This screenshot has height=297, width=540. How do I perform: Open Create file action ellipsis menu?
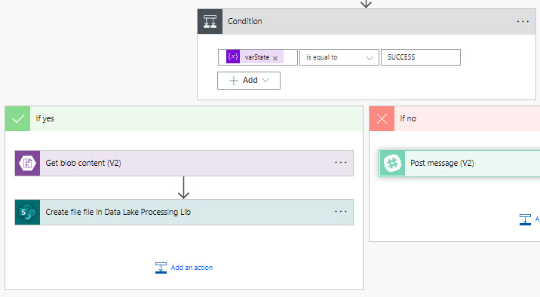[x=341, y=212]
